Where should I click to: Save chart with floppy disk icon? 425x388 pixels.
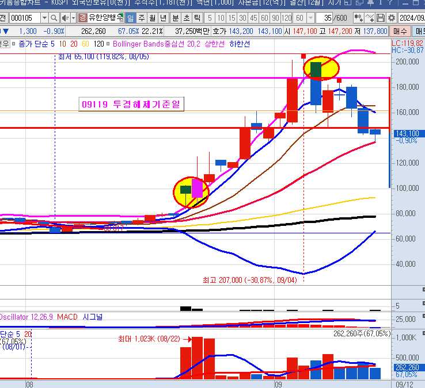(381, 18)
